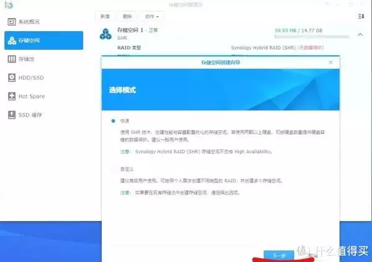Click the list sort icon at top right
The height and width of the screenshot is (262, 372).
(361, 16)
